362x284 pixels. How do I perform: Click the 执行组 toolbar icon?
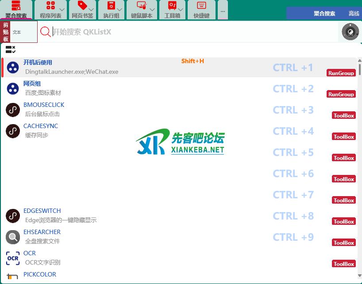pyautogui.click(x=111, y=6)
